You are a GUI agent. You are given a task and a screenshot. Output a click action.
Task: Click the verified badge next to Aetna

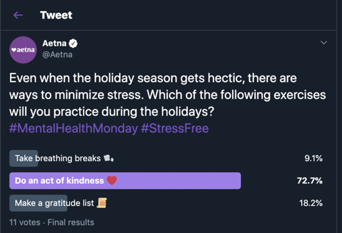pyautogui.click(x=73, y=43)
